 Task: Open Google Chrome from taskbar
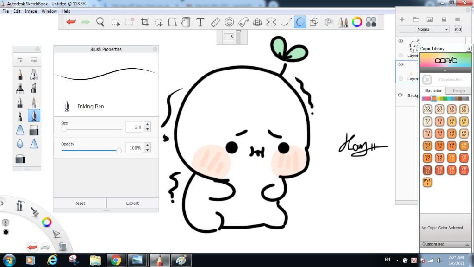click(116, 260)
